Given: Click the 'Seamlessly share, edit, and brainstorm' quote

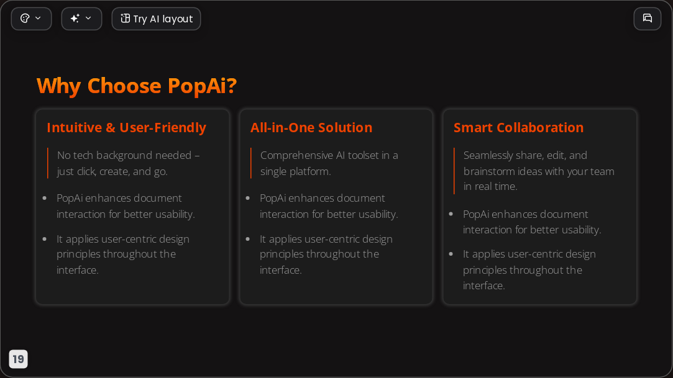Looking at the screenshot, I should coord(539,171).
